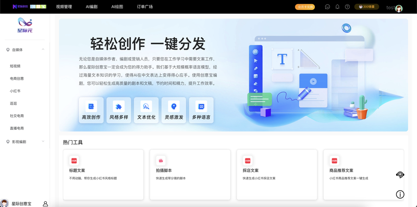Image resolution: width=417 pixels, height=207 pixels.
Task: Click the 会员卡兑换 button
Action: click(305, 7)
